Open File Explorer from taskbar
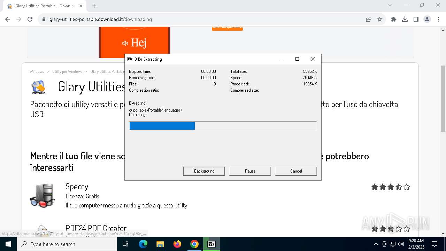This screenshot has width=446, height=251. [160, 244]
